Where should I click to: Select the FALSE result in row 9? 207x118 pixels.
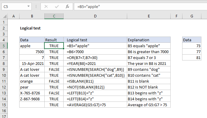pyautogui.click(x=54, y=69)
